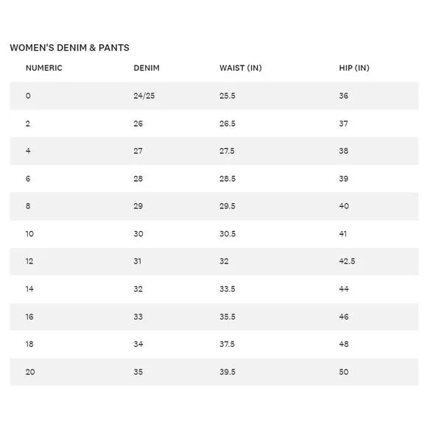Select waist value 39.5
The height and width of the screenshot is (427, 427).
(x=227, y=372)
